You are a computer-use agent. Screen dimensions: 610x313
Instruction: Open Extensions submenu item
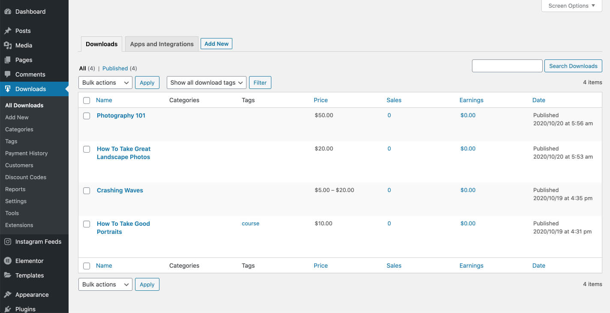coord(19,225)
